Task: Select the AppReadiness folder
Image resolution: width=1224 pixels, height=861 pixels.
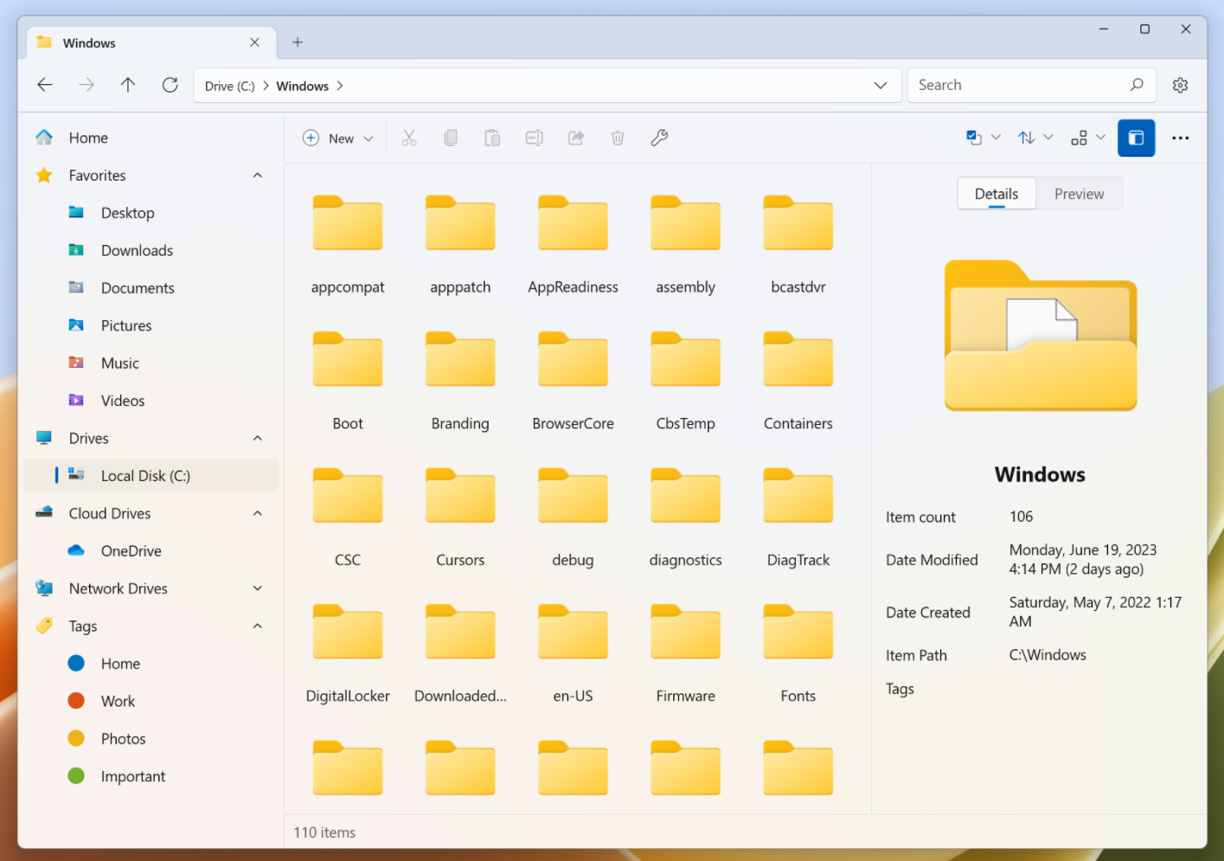Action: [x=573, y=246]
